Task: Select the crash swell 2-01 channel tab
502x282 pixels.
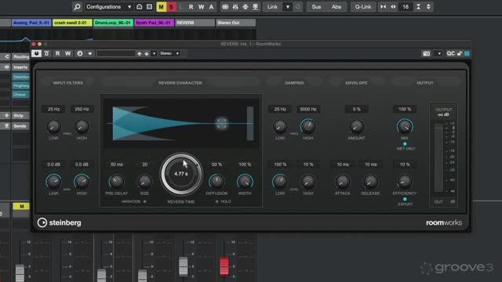Action: tap(72, 23)
